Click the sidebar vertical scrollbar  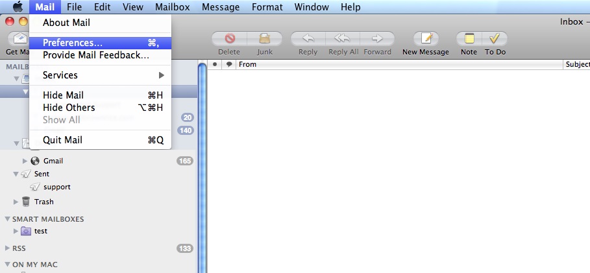click(x=203, y=167)
